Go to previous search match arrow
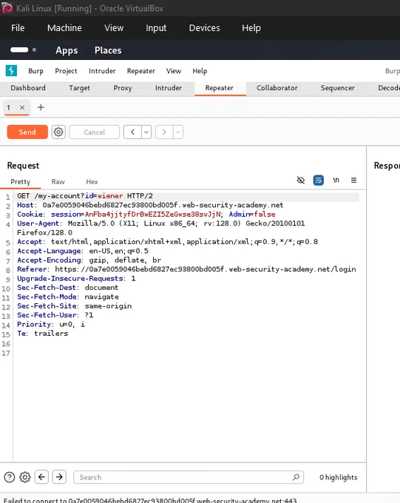The width and height of the screenshot is (400, 503). [x=41, y=477]
